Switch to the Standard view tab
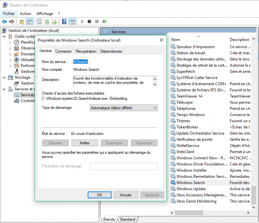This screenshot has height=223, width=259. pos(127,219)
